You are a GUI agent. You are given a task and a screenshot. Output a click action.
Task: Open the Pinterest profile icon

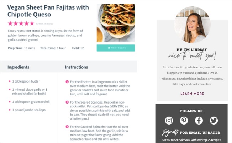coord(184,120)
